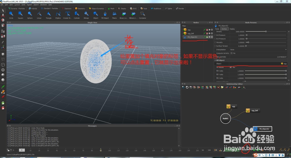The width and height of the screenshot is (291, 158).
Task: Click the yellow folder icon in Relationship Editor toolbar
Action: pyautogui.click(x=222, y=87)
